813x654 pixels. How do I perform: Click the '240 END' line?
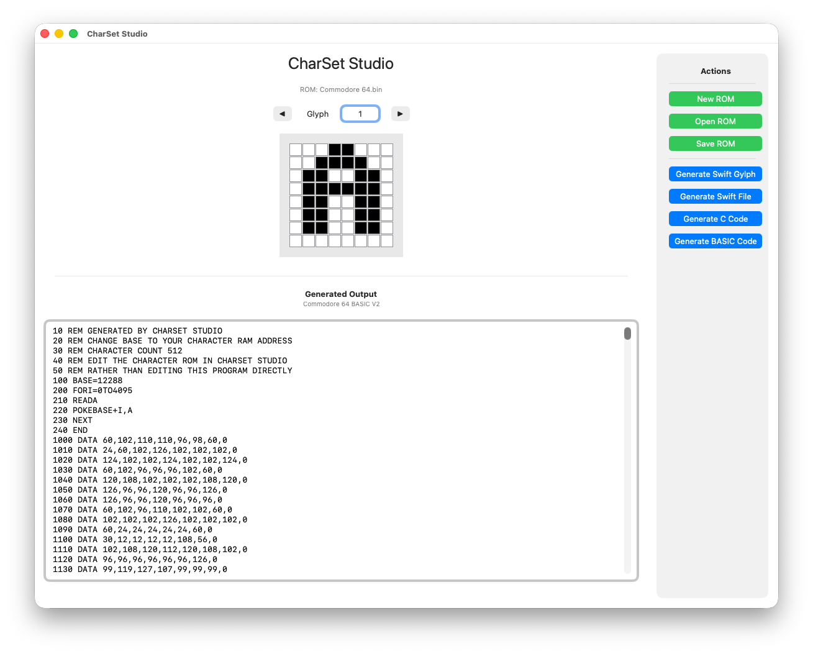[70, 430]
